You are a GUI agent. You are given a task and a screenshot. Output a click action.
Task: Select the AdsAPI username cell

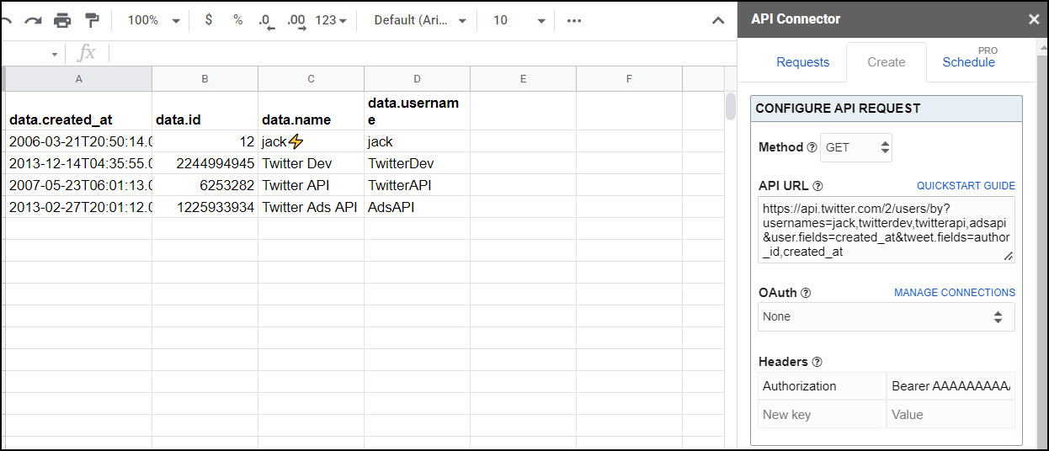point(417,207)
